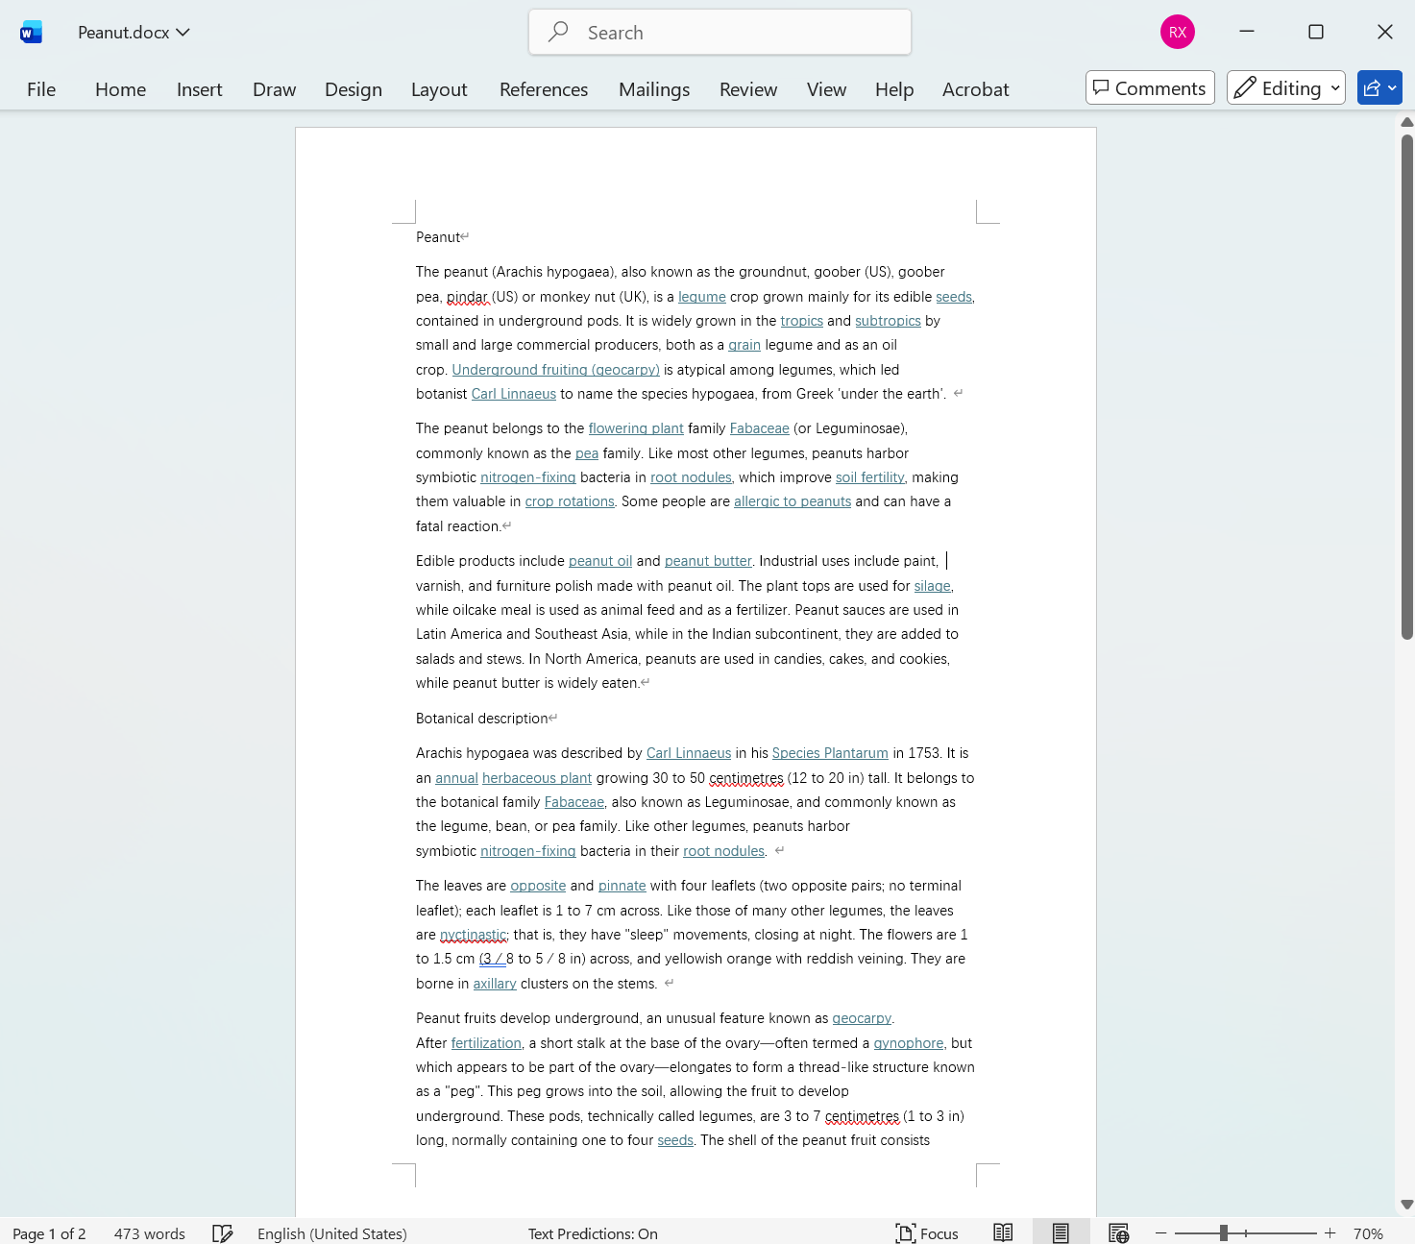
Task: Open the Peanut.docx filename dropdown
Action: coord(183,32)
